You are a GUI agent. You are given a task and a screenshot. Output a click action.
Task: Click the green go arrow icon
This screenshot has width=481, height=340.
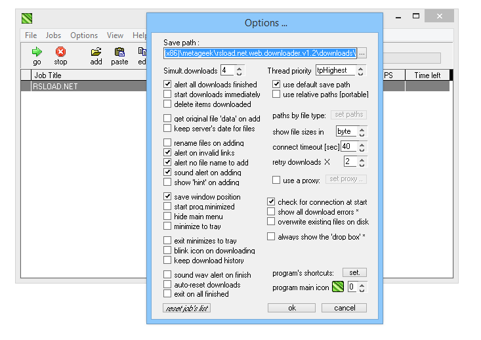pos(37,52)
